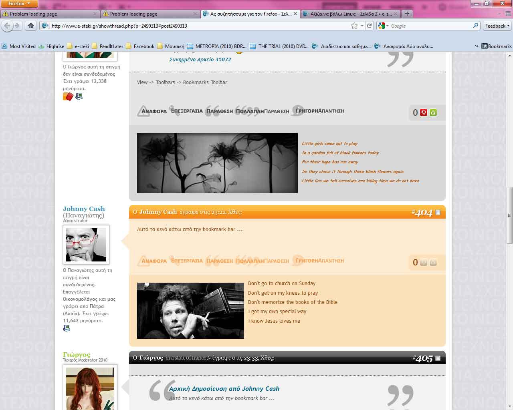Switch to 'Αξίζει να βάλω Linux' tab
Screen dimensions: 513x410
coord(351,14)
